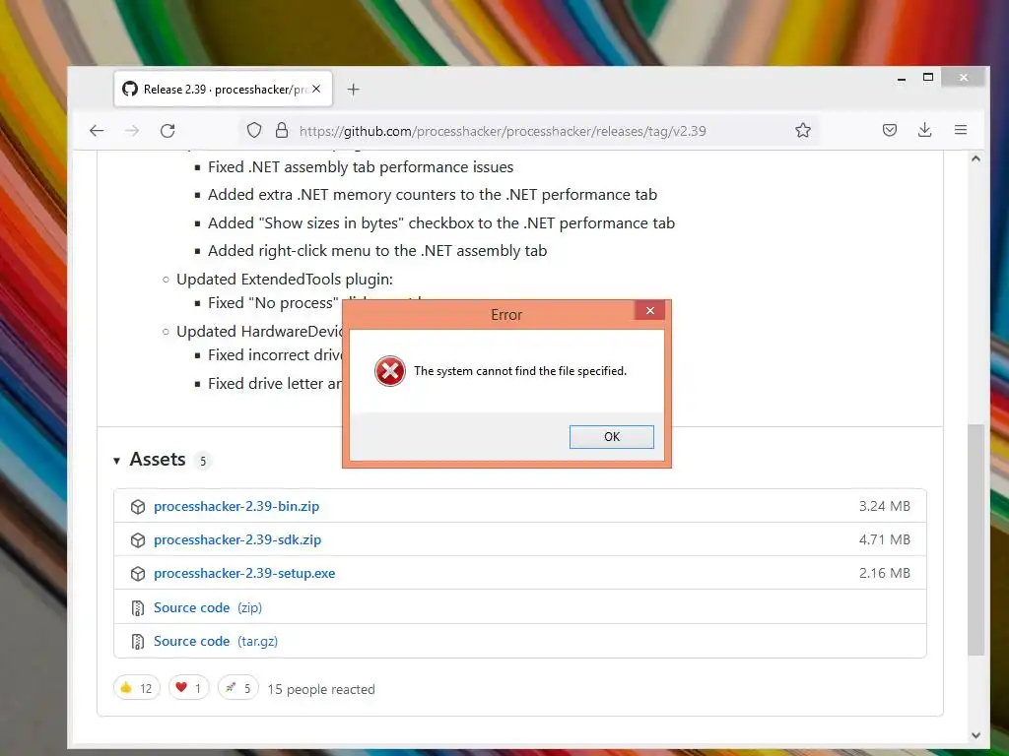Click 'Added right-click menu to the .NET assembly tab'
Image resolution: width=1009 pixels, height=756 pixels.
tap(377, 251)
